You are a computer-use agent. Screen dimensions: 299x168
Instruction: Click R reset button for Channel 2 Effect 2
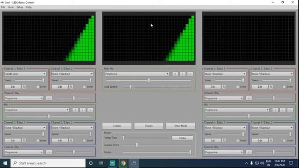(71, 140)
